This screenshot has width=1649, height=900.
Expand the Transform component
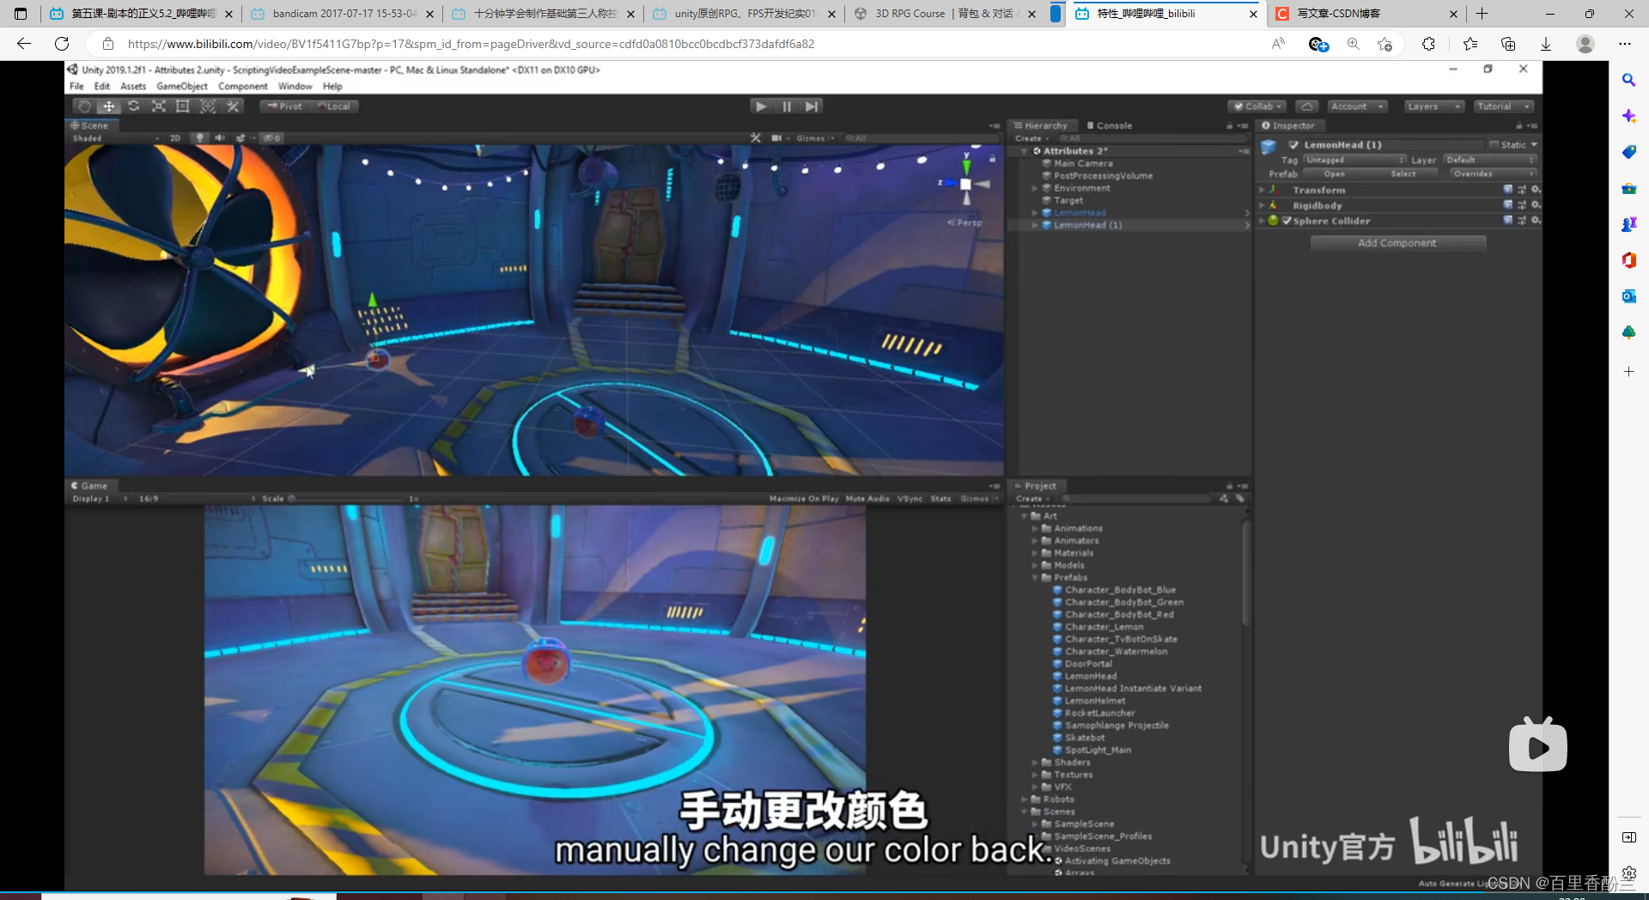[x=1262, y=190]
